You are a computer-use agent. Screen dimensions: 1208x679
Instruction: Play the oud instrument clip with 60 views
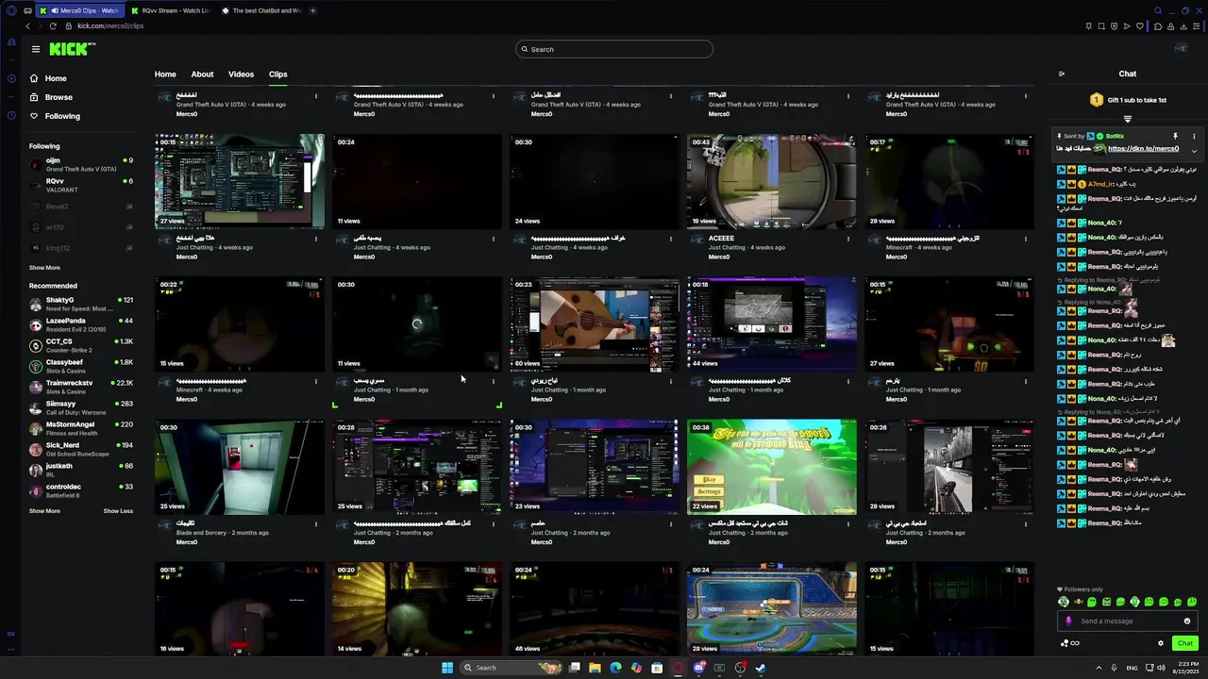pyautogui.click(x=594, y=323)
